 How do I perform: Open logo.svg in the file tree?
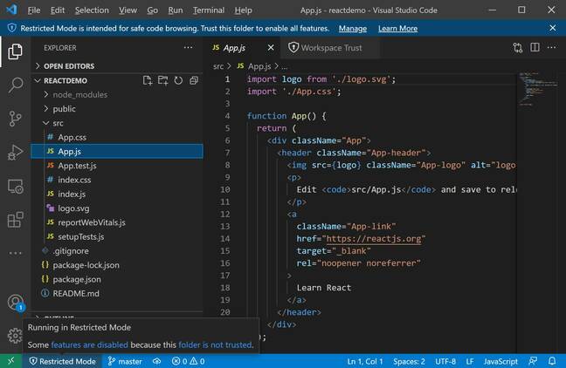point(117,208)
